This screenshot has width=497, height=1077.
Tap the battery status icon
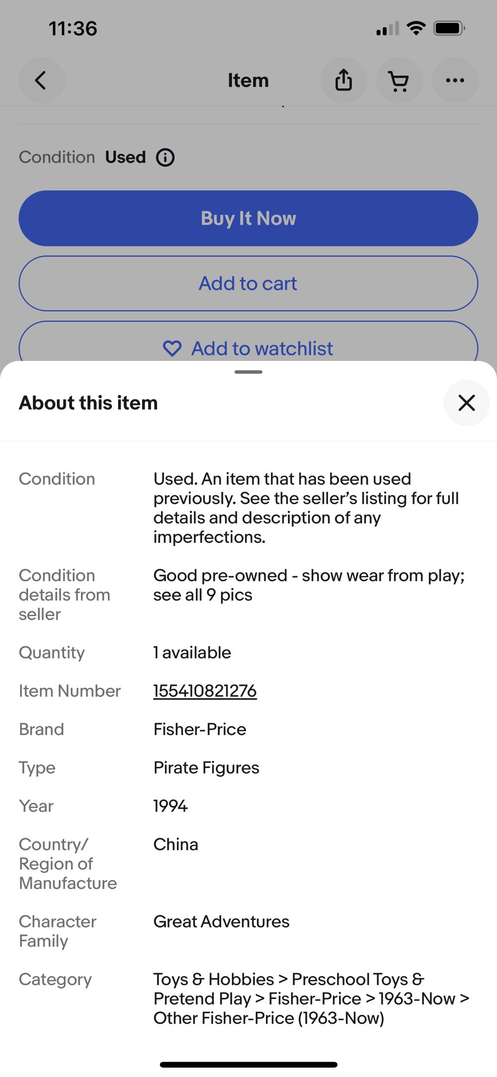[449, 28]
